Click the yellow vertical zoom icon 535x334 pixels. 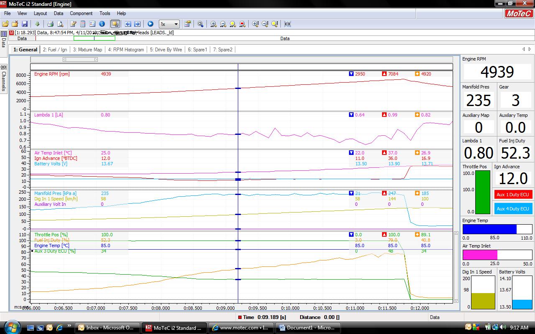tap(275, 24)
